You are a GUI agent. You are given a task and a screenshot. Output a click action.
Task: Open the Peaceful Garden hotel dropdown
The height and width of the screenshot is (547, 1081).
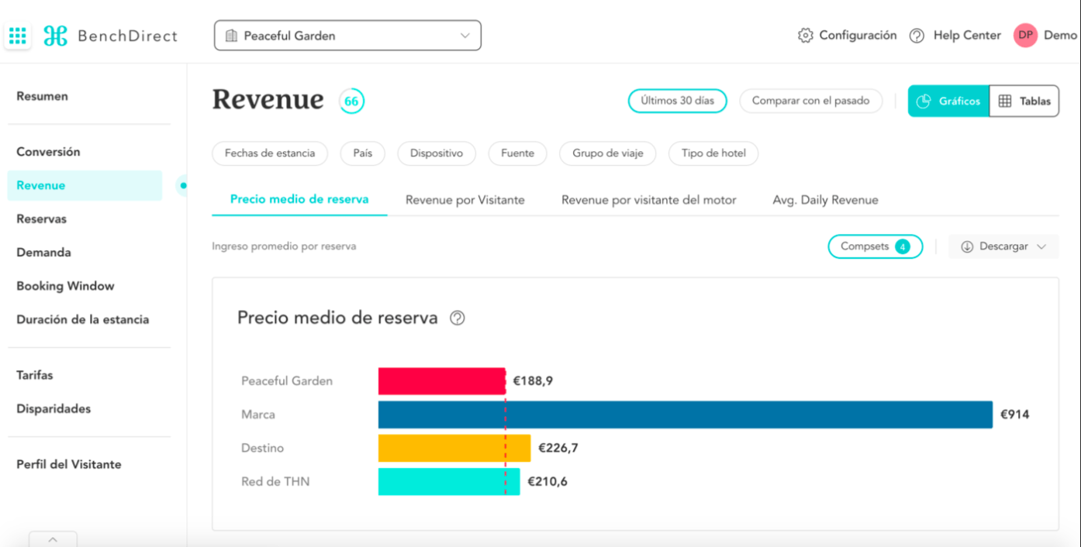(347, 36)
